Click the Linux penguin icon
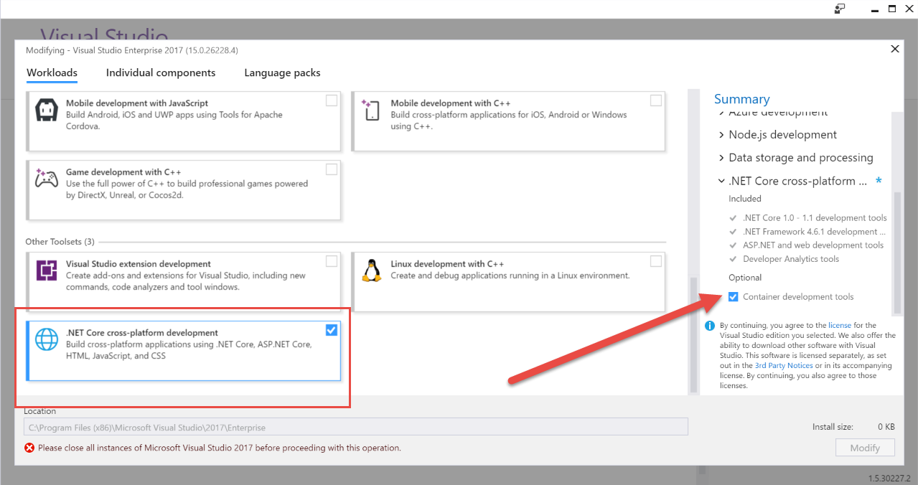Image resolution: width=918 pixels, height=485 pixels. pyautogui.click(x=371, y=270)
